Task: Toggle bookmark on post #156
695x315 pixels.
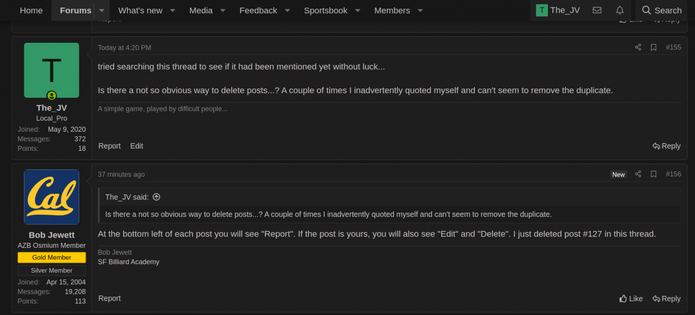Action: pyautogui.click(x=653, y=174)
